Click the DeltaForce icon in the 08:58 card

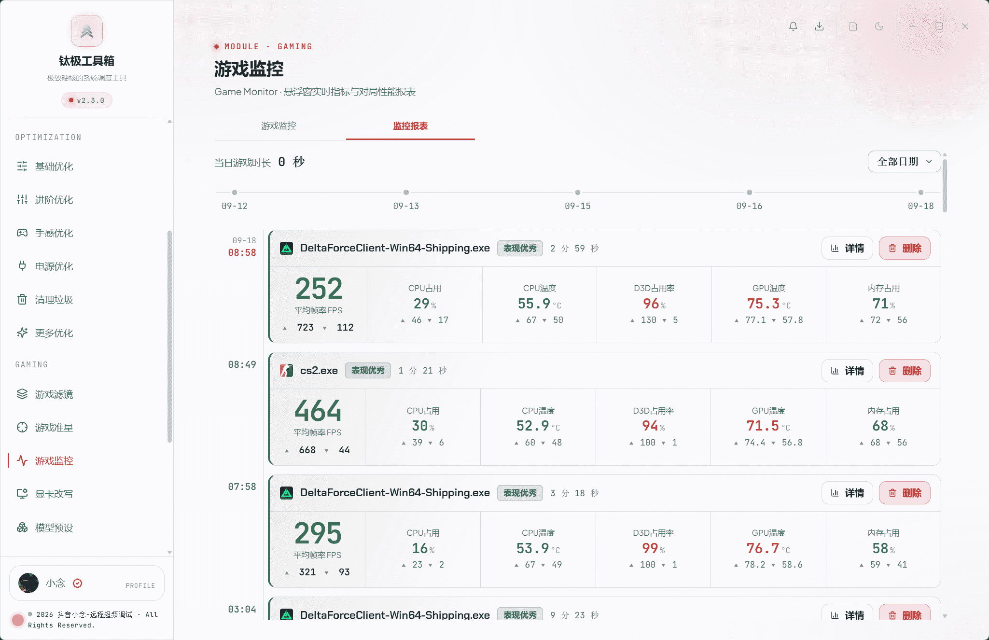(287, 249)
